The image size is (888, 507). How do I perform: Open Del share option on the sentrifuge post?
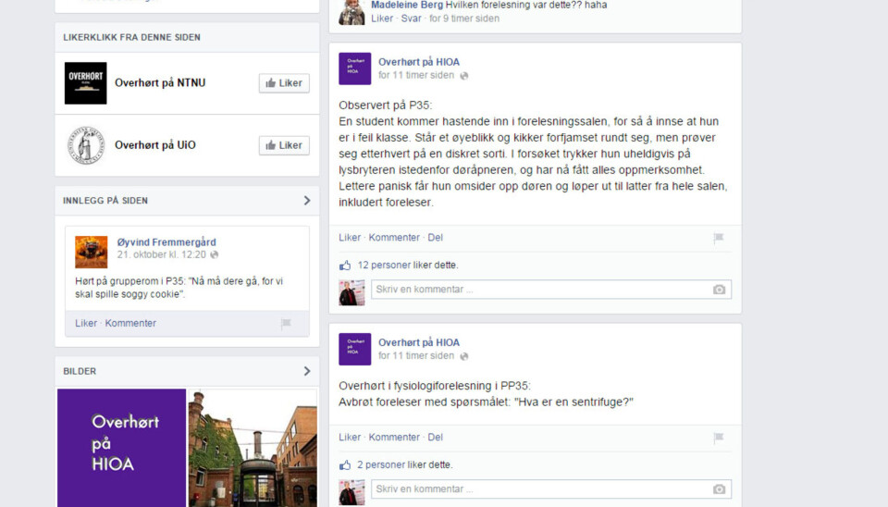pos(435,438)
